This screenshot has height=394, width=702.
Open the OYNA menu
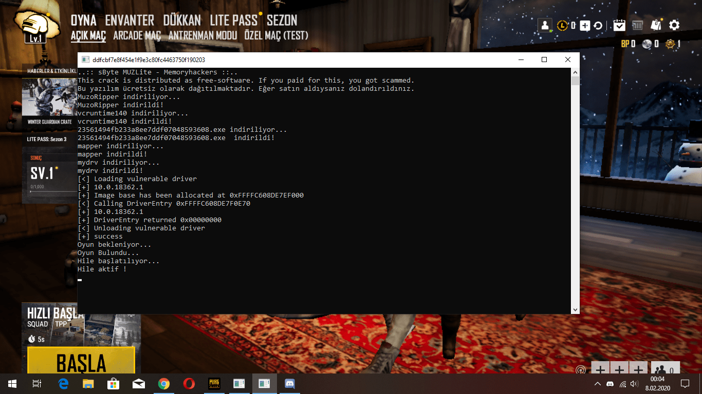pos(84,21)
